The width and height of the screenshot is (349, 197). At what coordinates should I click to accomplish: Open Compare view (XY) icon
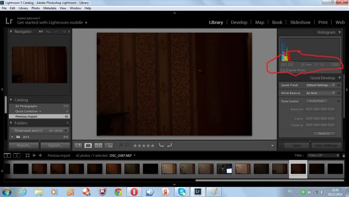coord(99,146)
